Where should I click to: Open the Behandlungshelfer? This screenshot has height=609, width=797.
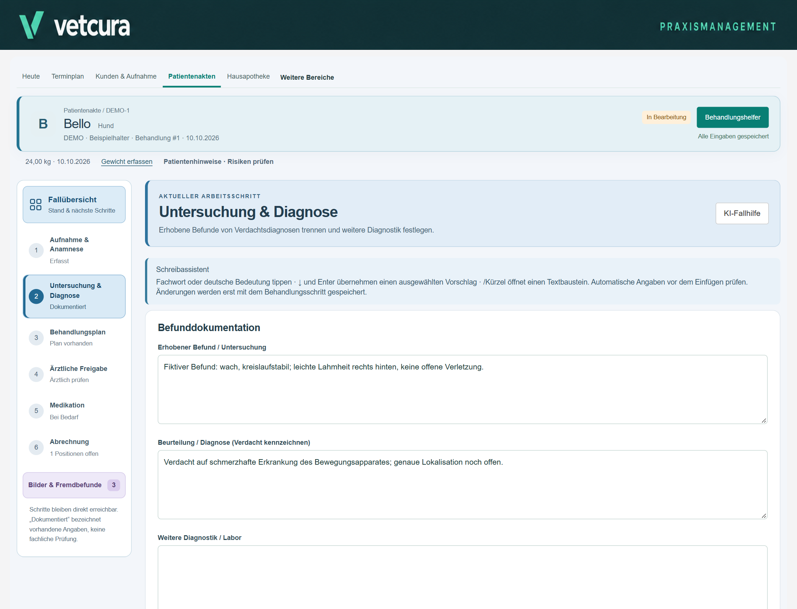click(732, 117)
